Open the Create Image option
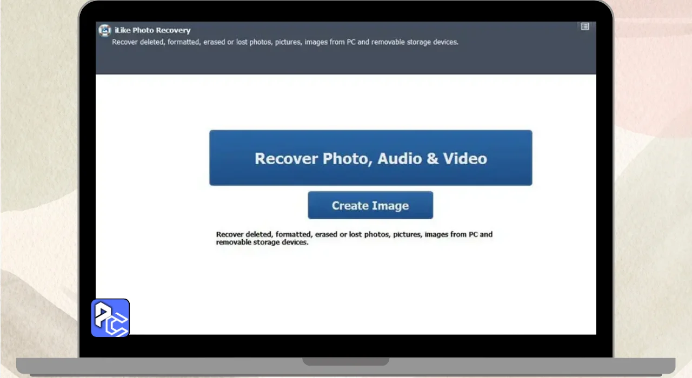The width and height of the screenshot is (692, 378). (370, 205)
